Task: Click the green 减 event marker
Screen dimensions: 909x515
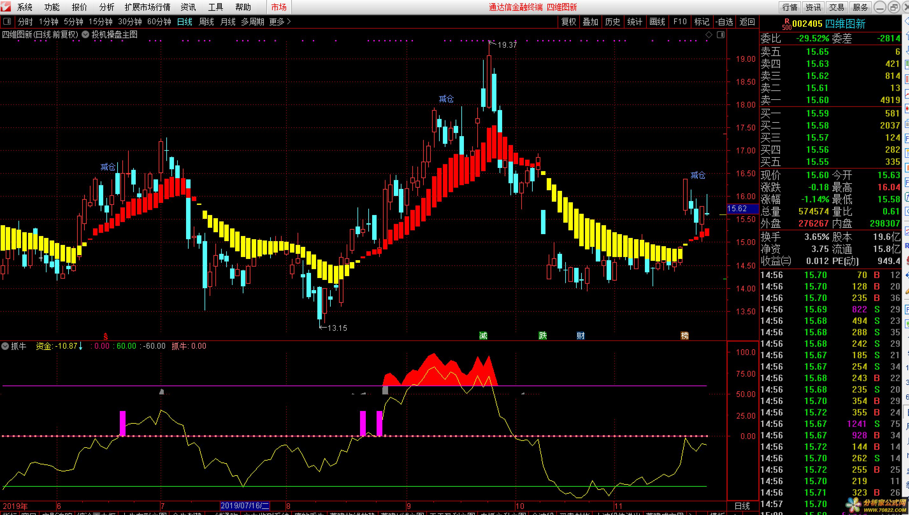Action: [483, 335]
